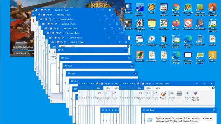Open Hamburger Scratch file on desktop

click(152, 56)
